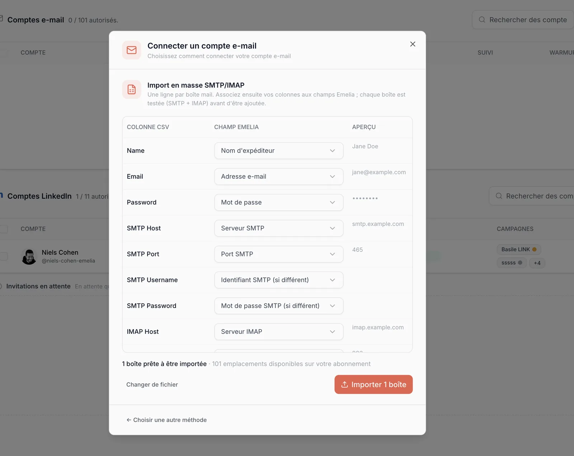Click the SMTP Username column label
The width and height of the screenshot is (574, 456).
(152, 280)
